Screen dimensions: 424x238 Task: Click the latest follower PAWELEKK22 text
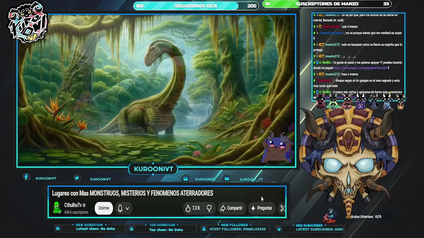point(238,229)
